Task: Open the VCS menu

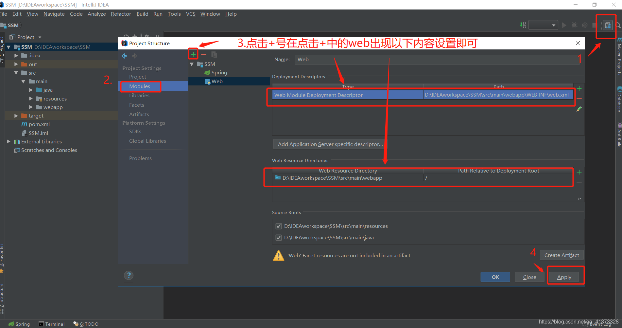Action: tap(191, 14)
